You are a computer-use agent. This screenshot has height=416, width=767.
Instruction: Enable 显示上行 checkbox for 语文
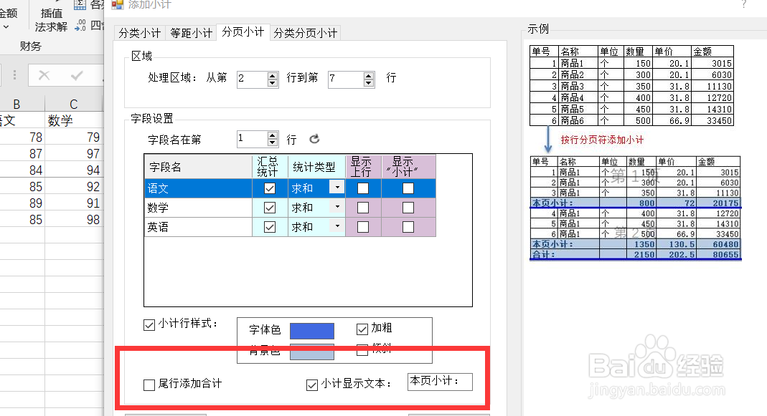(363, 188)
